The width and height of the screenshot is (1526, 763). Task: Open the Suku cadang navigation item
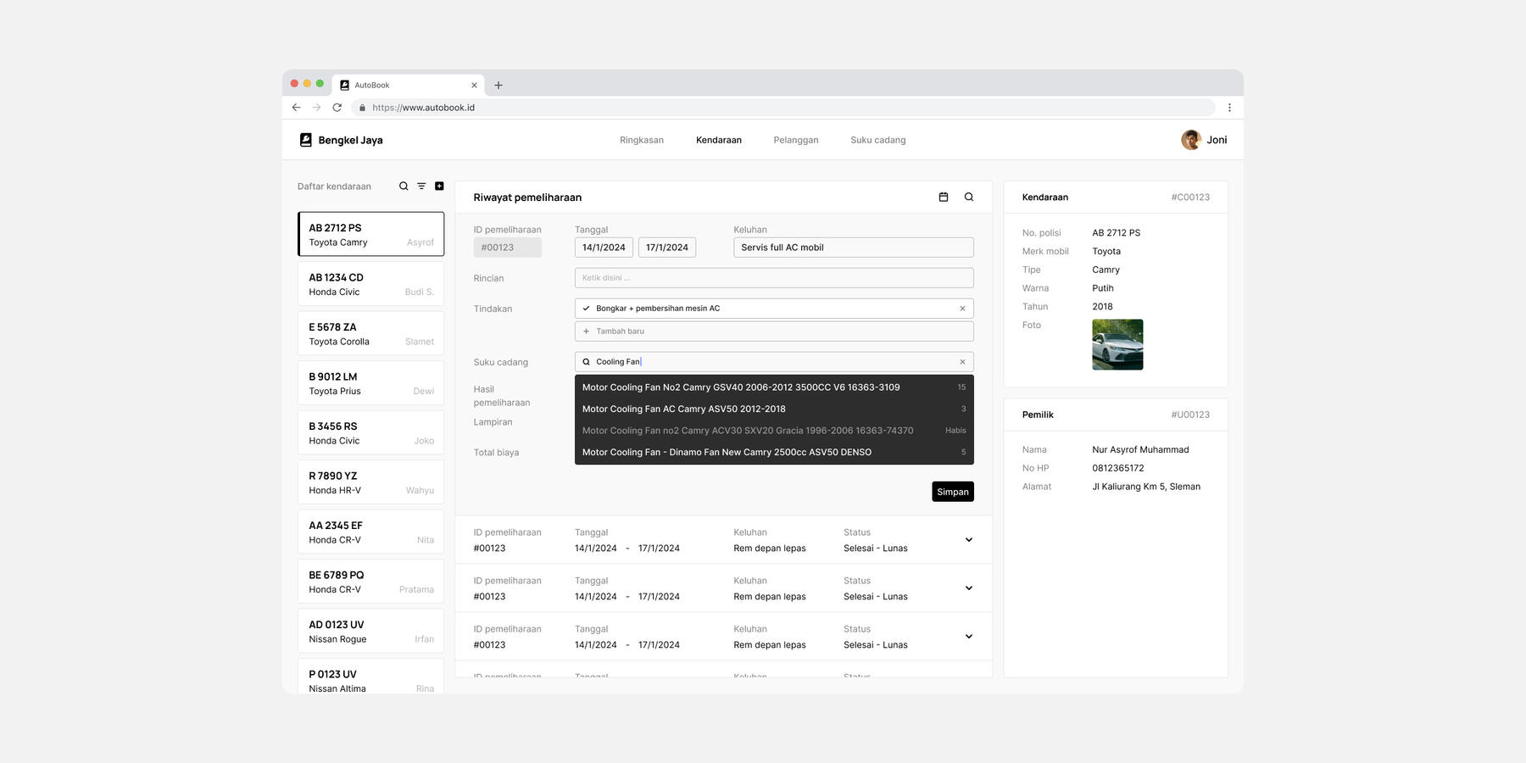point(877,139)
